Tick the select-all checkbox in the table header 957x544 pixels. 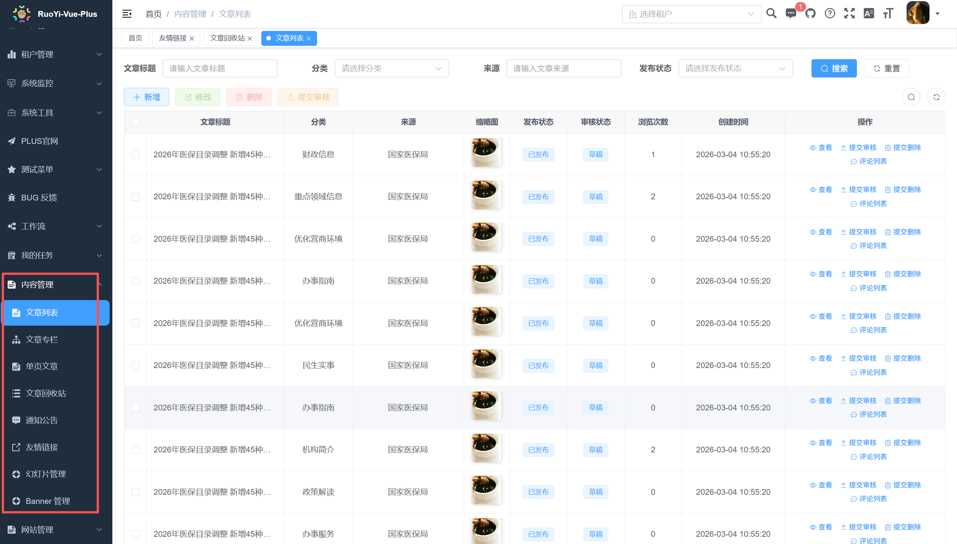tap(136, 122)
